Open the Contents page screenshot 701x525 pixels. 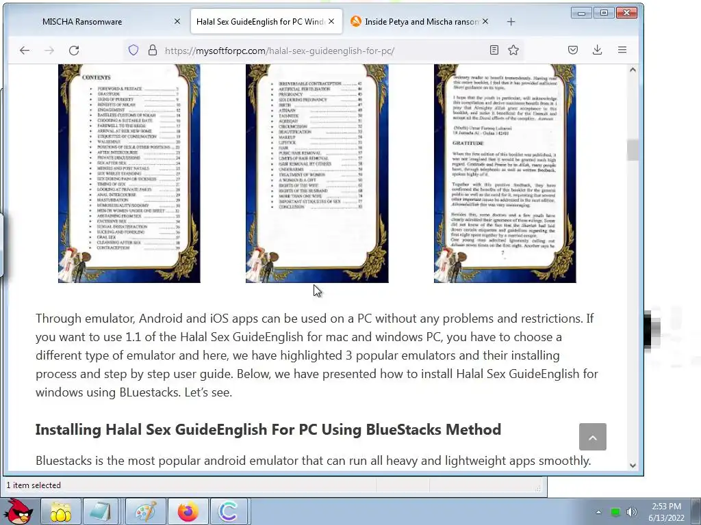(x=129, y=173)
